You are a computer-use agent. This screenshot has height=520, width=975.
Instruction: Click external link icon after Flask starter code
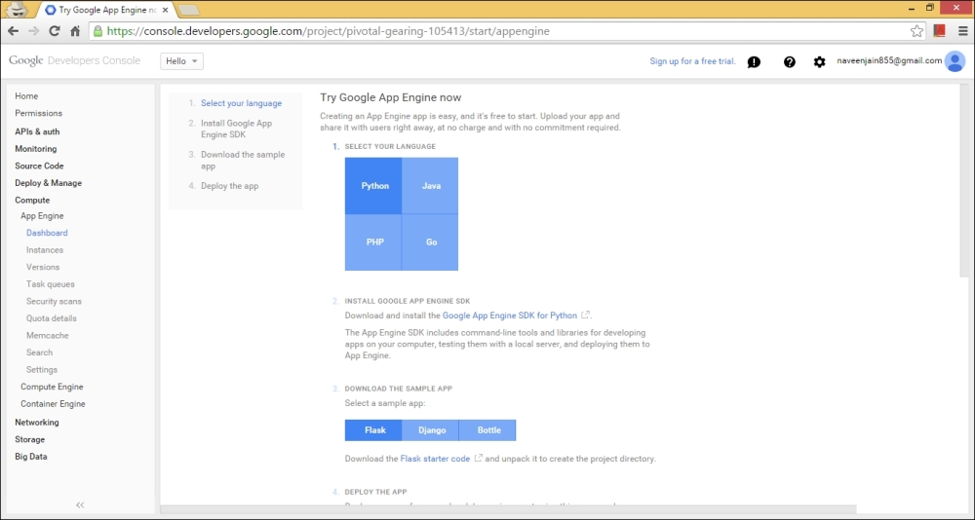coord(478,459)
